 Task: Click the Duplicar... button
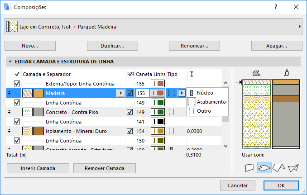point(112,46)
